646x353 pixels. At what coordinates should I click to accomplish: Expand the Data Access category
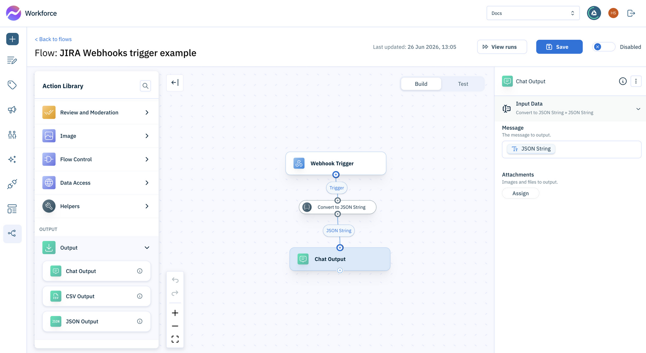(97, 183)
